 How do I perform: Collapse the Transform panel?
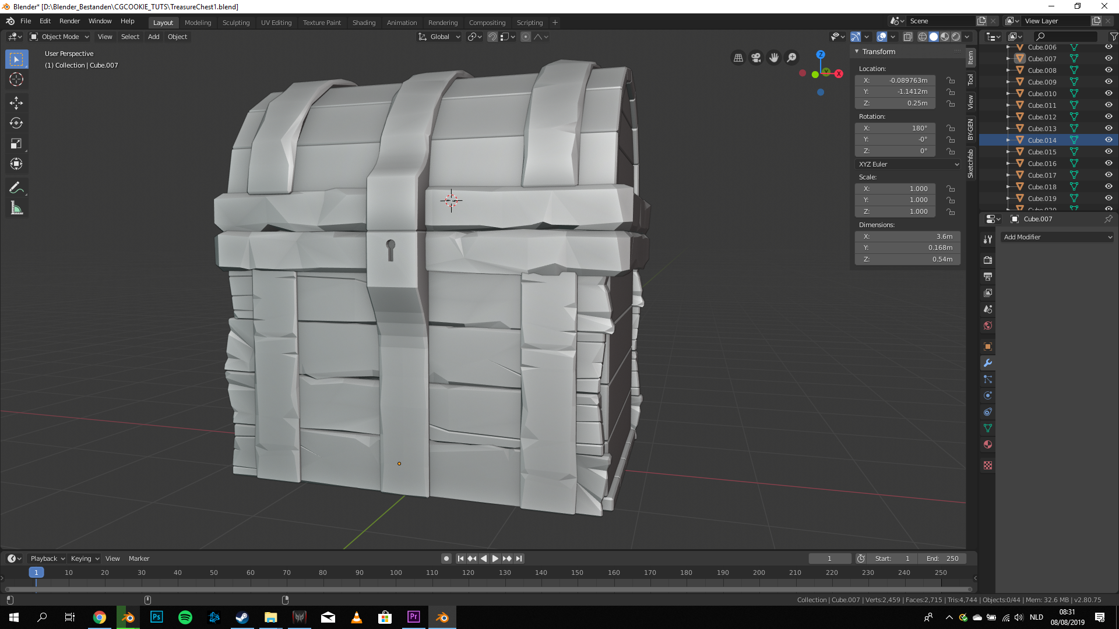[857, 52]
